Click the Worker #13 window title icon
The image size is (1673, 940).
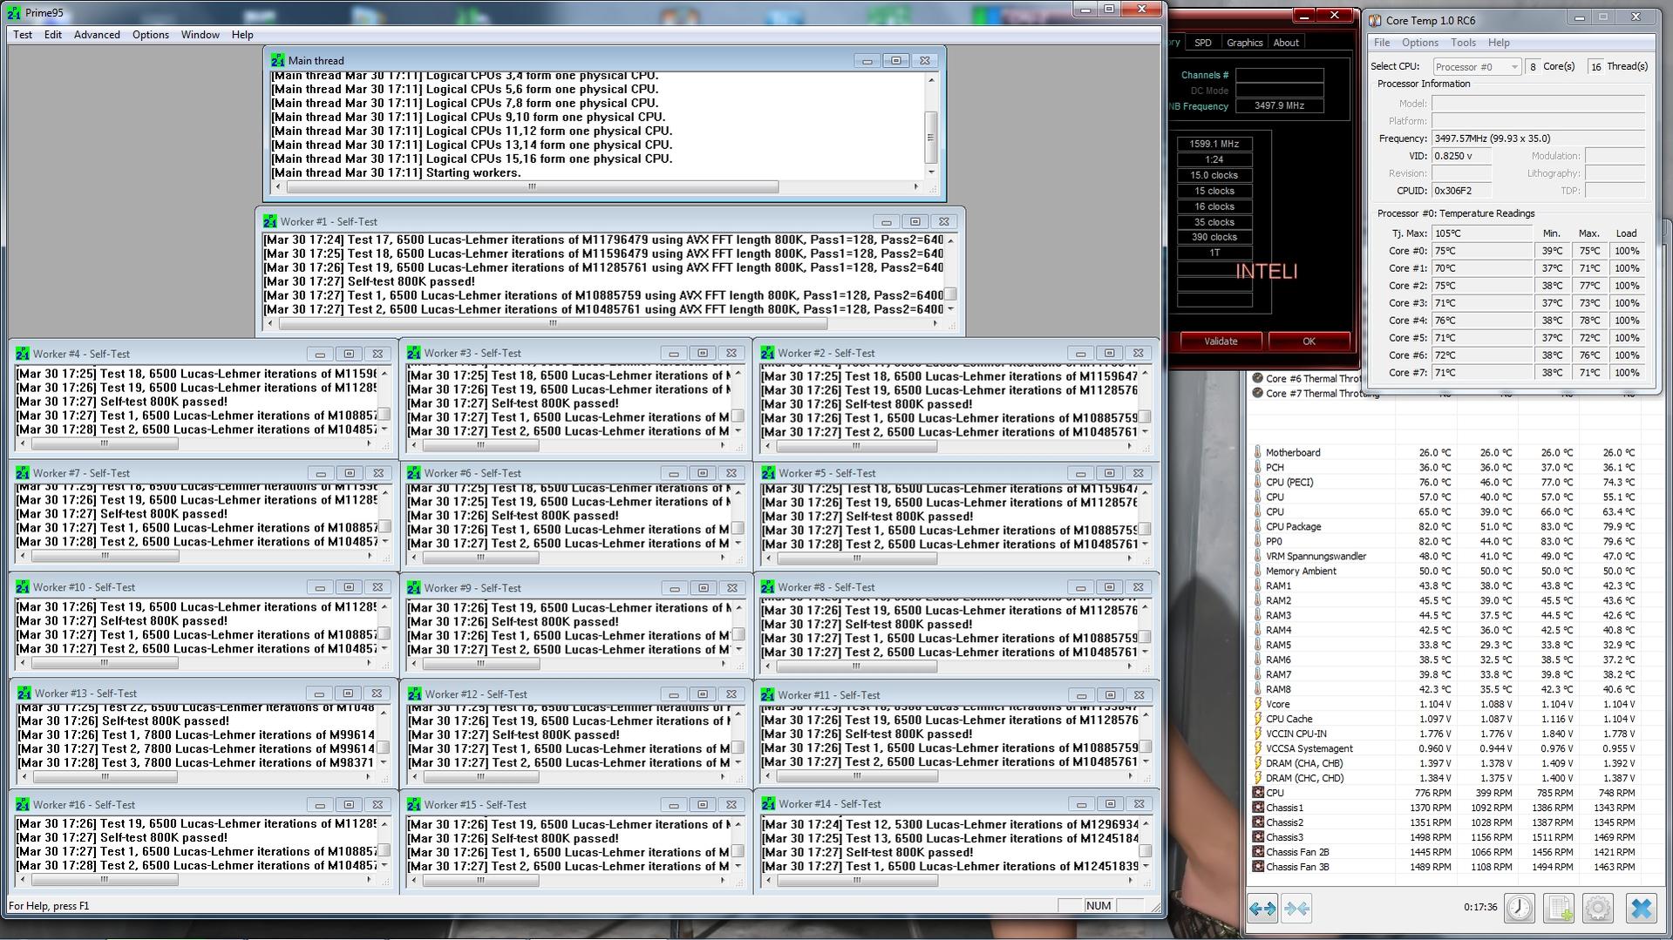point(24,693)
